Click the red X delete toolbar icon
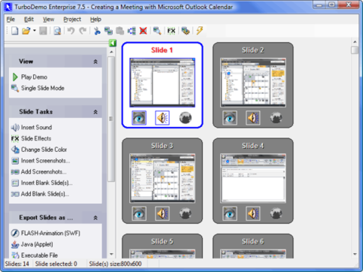 (143, 31)
